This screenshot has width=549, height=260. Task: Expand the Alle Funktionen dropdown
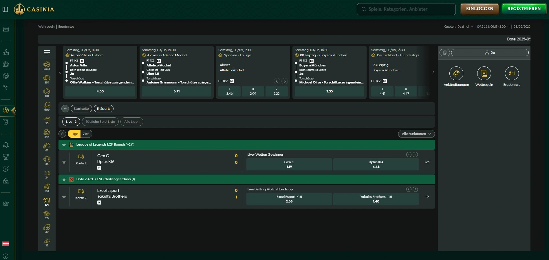[x=416, y=134]
